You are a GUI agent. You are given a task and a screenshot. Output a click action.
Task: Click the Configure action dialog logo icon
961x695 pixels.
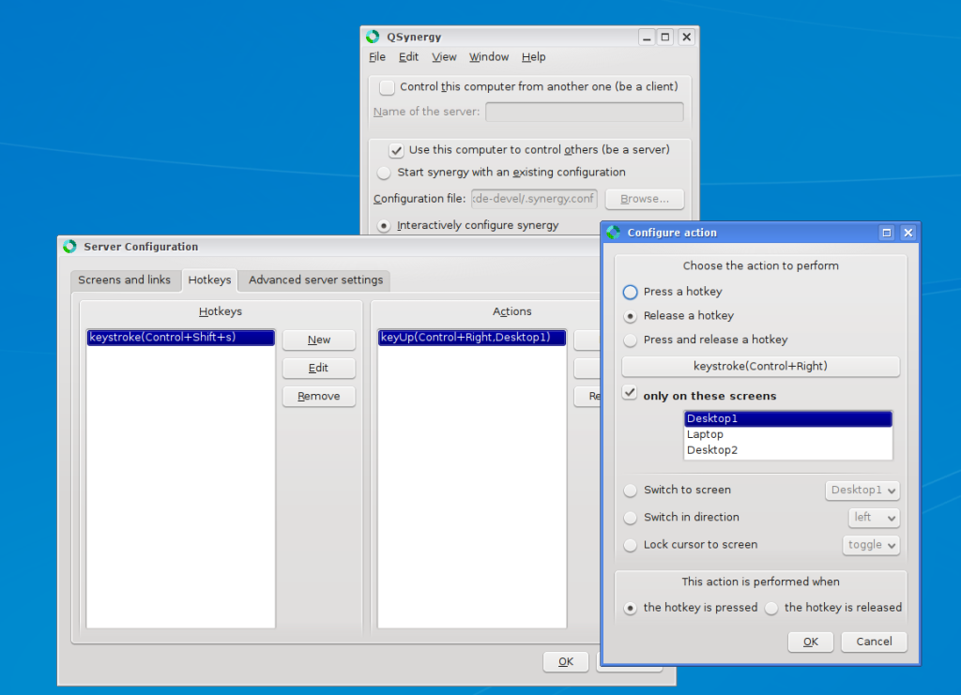(x=614, y=232)
